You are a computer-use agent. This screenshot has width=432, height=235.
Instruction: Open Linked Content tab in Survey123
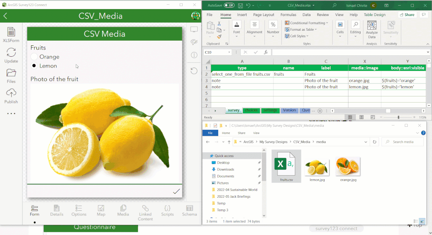(x=145, y=212)
